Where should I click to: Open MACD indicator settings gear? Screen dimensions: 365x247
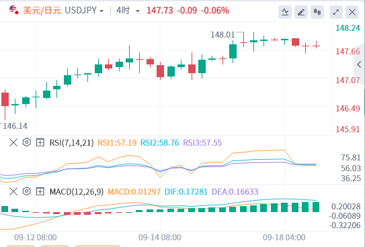(27, 191)
